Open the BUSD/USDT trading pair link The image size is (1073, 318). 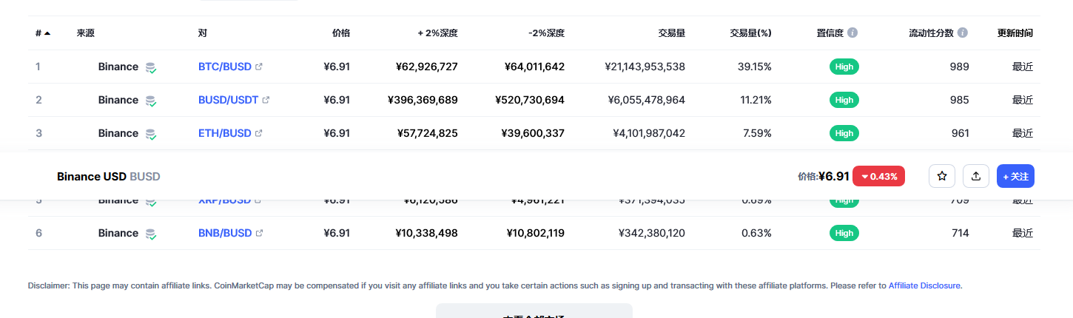click(x=228, y=100)
